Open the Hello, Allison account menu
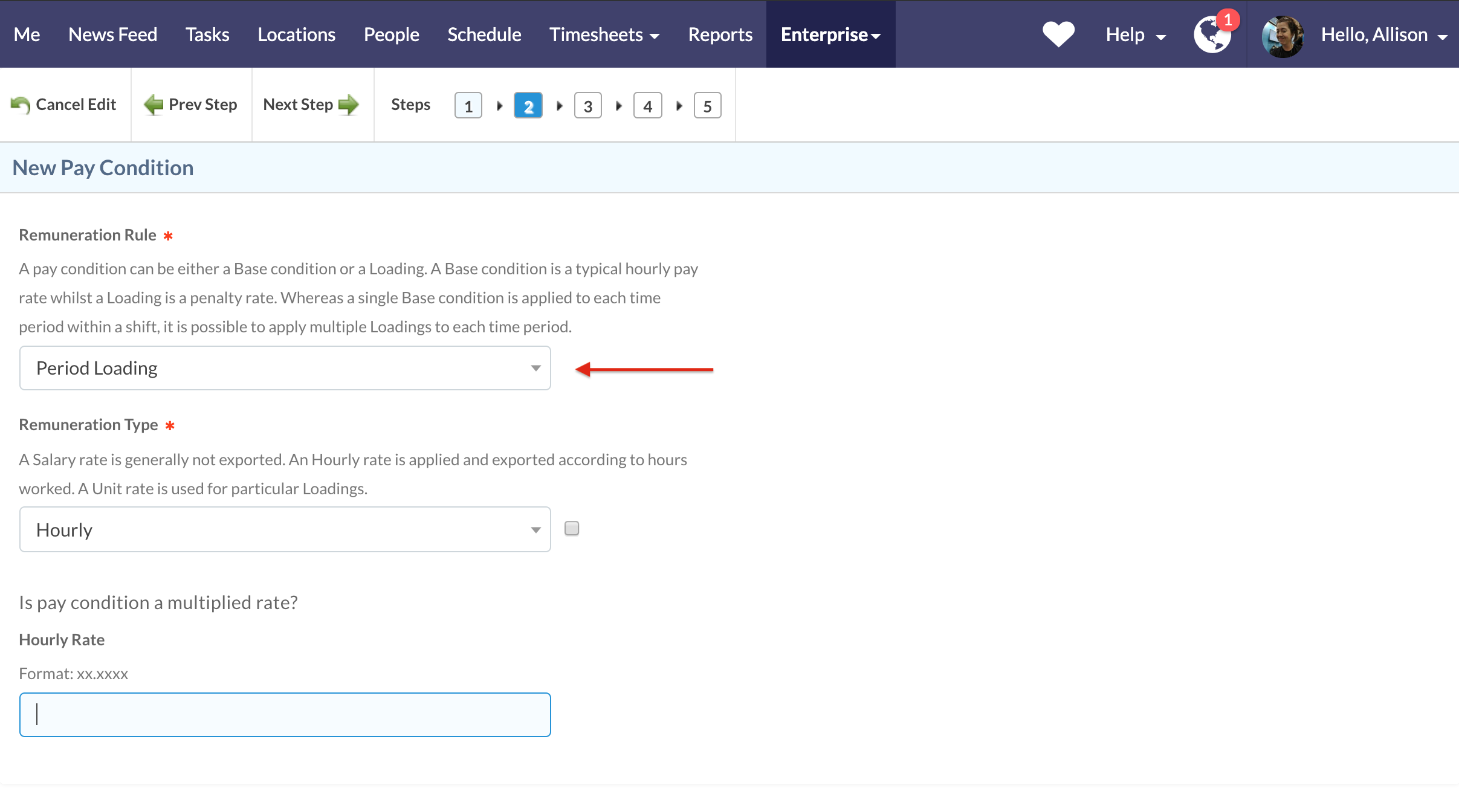This screenshot has height=800, width=1459. coord(1383,35)
